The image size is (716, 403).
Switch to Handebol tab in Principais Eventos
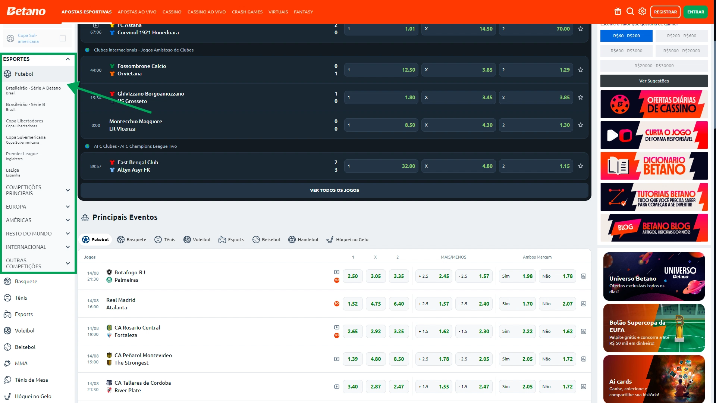click(x=303, y=240)
